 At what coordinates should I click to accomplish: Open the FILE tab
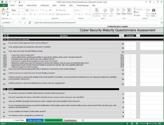coord(4,5)
